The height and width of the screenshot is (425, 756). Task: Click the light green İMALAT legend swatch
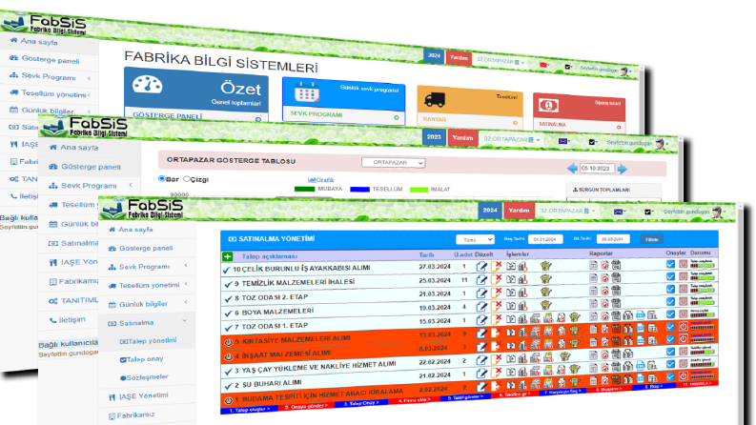coord(419,190)
